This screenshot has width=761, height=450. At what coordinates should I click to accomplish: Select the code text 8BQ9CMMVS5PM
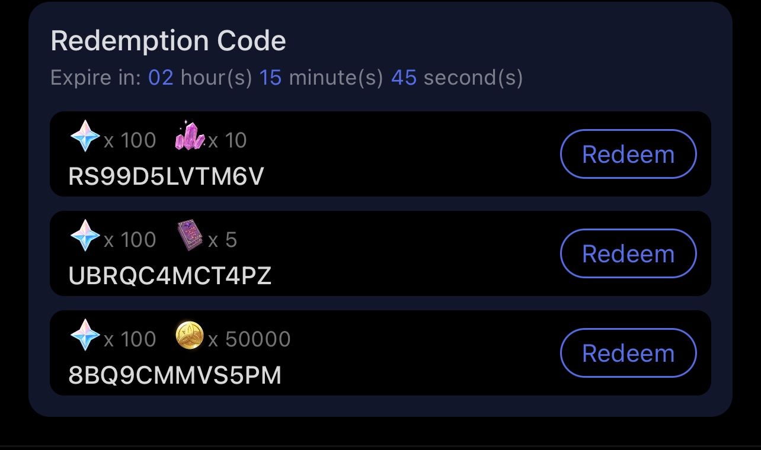[x=175, y=375]
